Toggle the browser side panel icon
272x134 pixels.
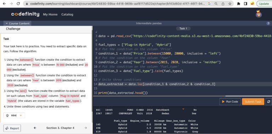coord(245,4)
